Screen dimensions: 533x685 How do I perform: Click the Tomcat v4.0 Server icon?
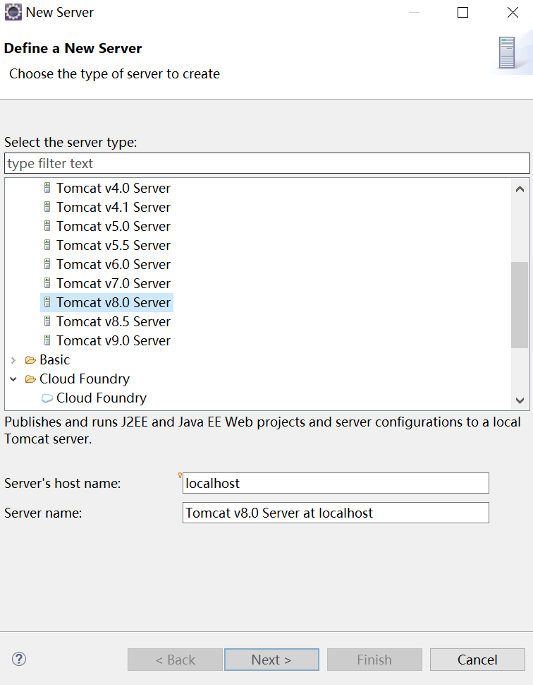[x=47, y=189]
